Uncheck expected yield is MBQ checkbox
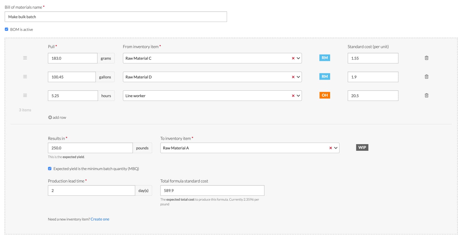The height and width of the screenshot is (242, 462). tap(50, 168)
